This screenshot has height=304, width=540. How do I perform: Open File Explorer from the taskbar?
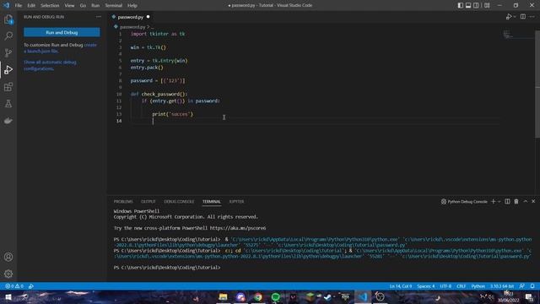[223, 296]
